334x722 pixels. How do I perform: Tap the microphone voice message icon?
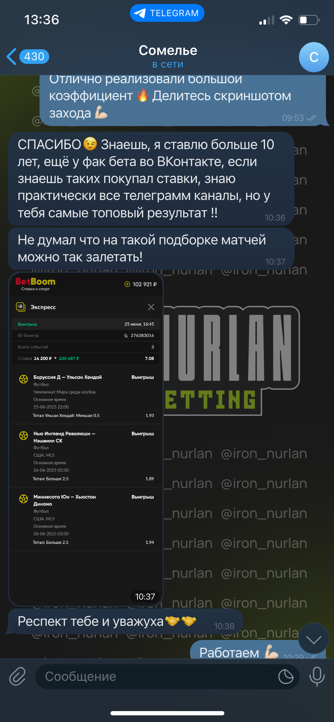tap(317, 676)
